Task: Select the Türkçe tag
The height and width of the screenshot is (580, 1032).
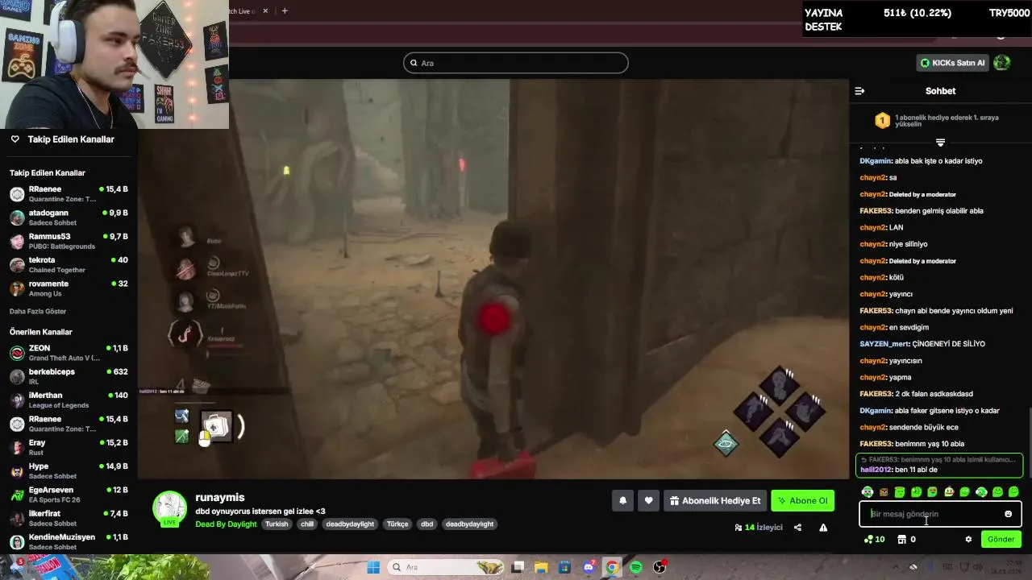Action: pyautogui.click(x=397, y=524)
